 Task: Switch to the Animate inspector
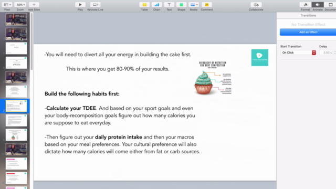point(318,5)
